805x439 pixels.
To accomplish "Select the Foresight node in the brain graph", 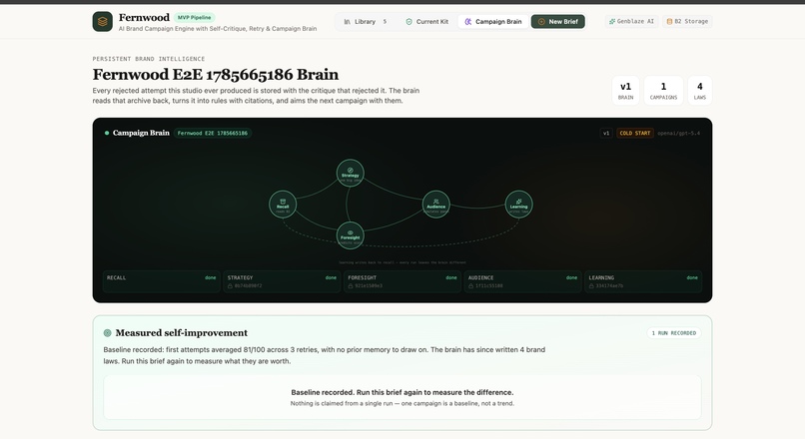I will 351,235.
